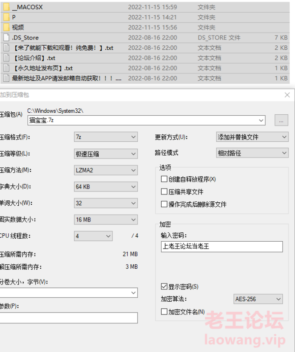Open the CPU 线程数 dropdown
The height and width of the screenshot is (352, 295).
tap(93, 236)
